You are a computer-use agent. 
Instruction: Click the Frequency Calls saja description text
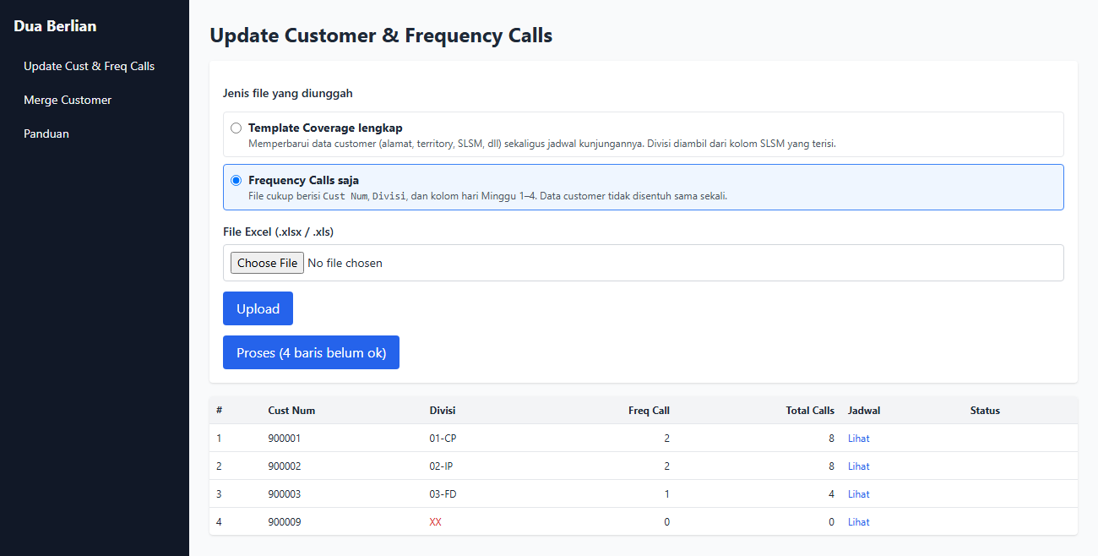(x=487, y=196)
